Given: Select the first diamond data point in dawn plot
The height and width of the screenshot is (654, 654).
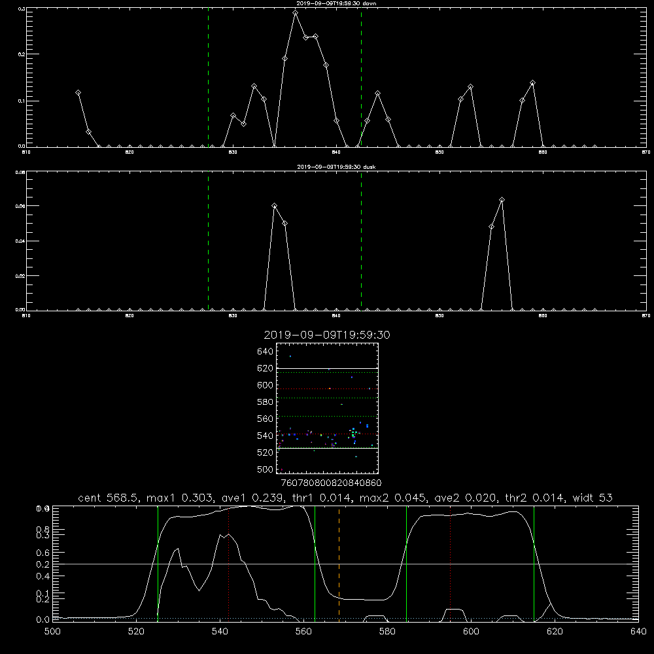Looking at the screenshot, I should click(78, 93).
